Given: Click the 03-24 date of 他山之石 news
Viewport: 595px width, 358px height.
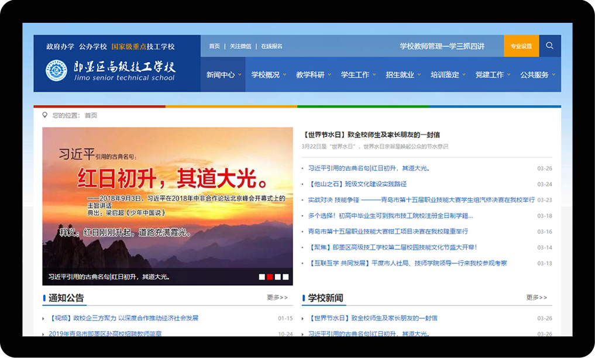Looking at the screenshot, I should click(x=545, y=184).
